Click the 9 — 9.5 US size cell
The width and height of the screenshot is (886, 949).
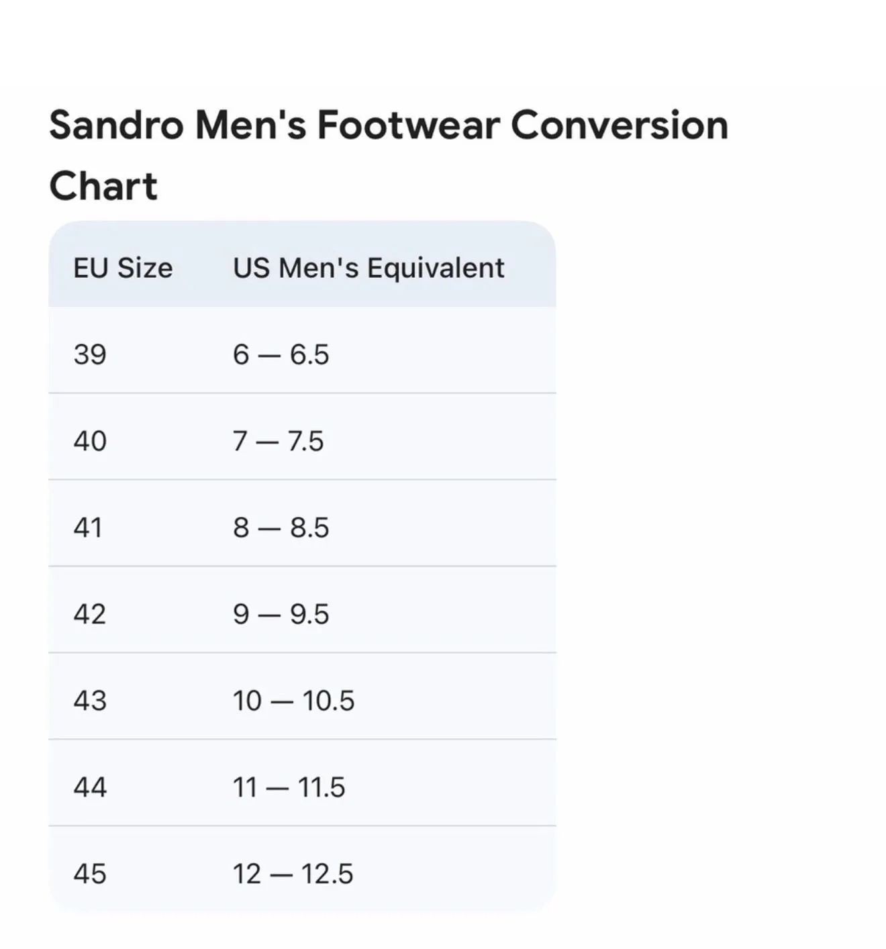(281, 614)
